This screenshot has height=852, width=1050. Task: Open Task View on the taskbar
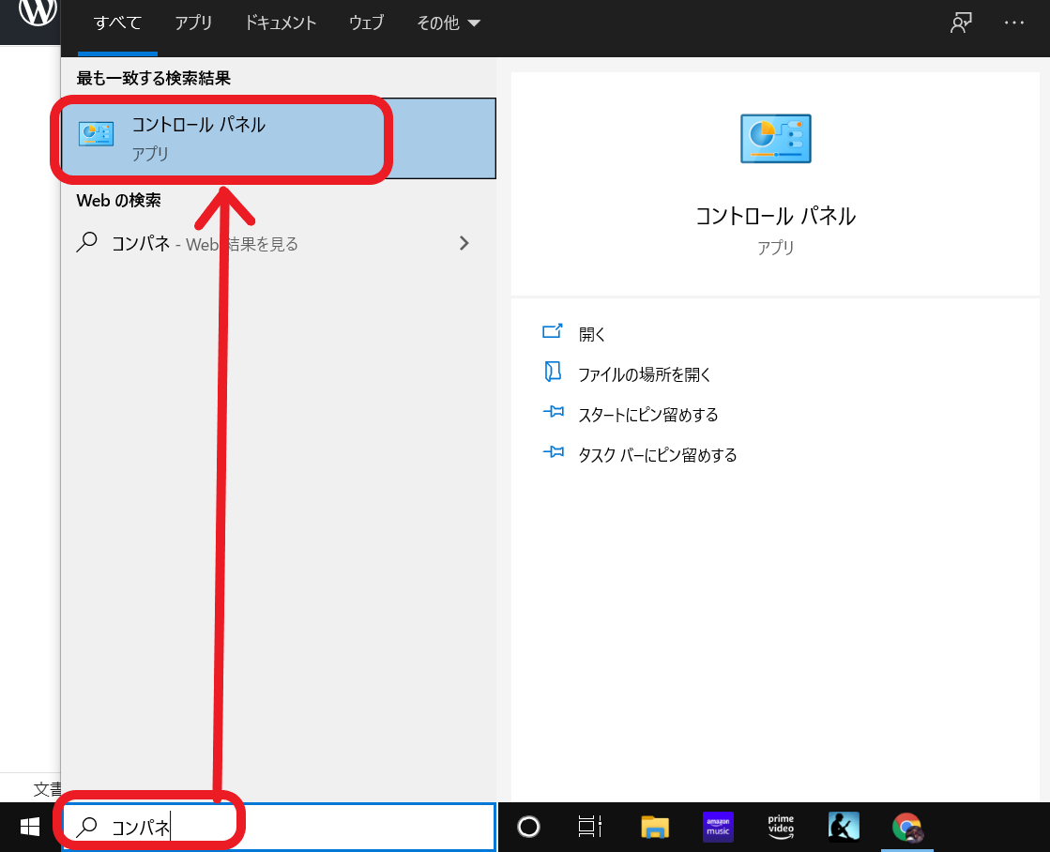[x=589, y=828]
